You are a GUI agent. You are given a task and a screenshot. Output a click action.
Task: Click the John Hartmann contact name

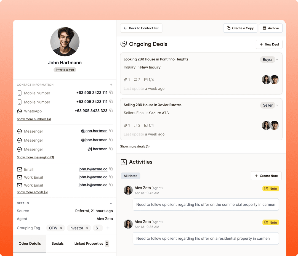click(65, 63)
